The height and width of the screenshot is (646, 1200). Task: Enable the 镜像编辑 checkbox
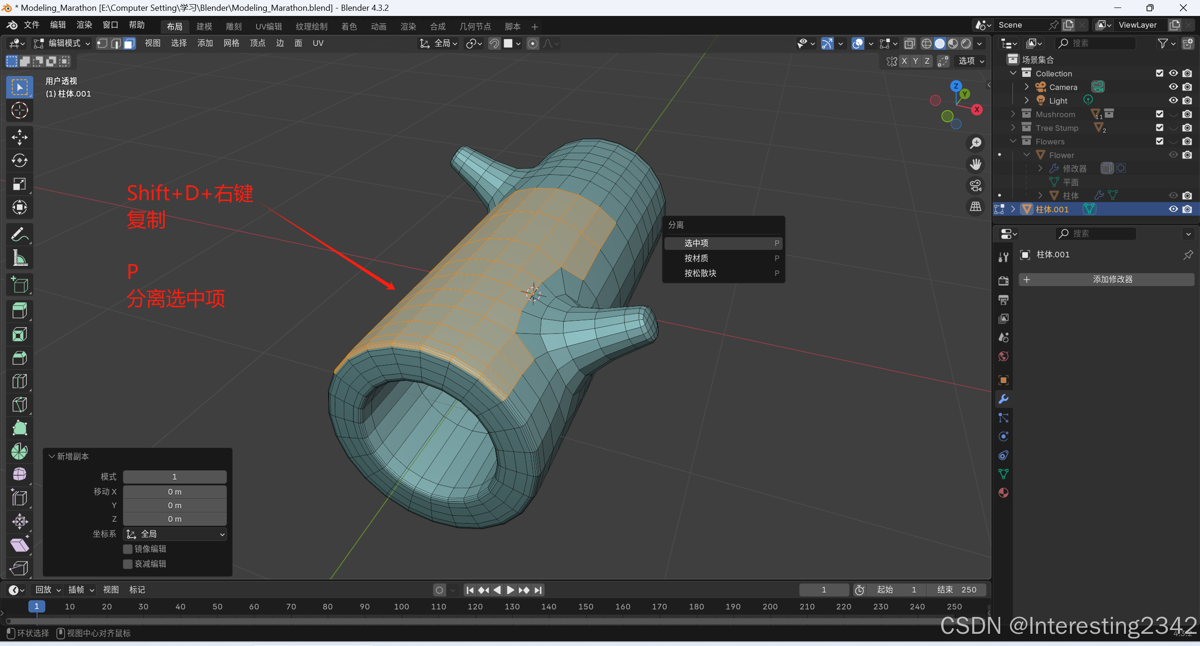(128, 549)
